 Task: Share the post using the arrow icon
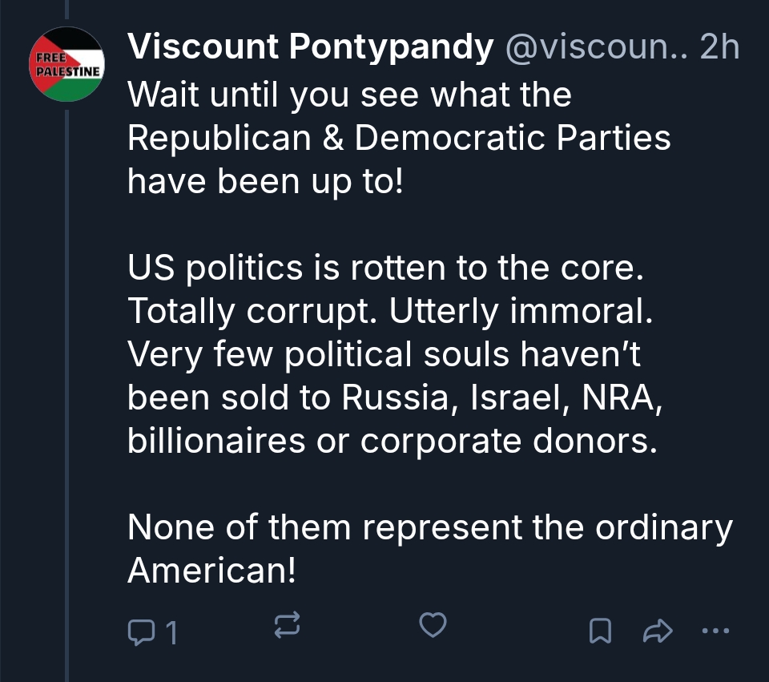(656, 632)
